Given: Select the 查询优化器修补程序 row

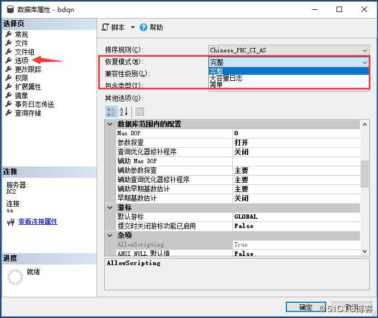Looking at the screenshot, I should click(238, 152).
